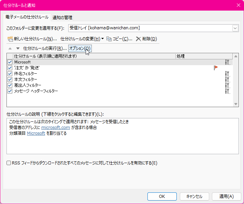Click red flag icon in '注文' か '発送' row
Screen dimensions: 244x204
pyautogui.click(x=216, y=68)
